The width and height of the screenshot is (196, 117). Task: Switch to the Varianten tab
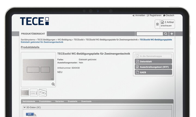coord(60,101)
